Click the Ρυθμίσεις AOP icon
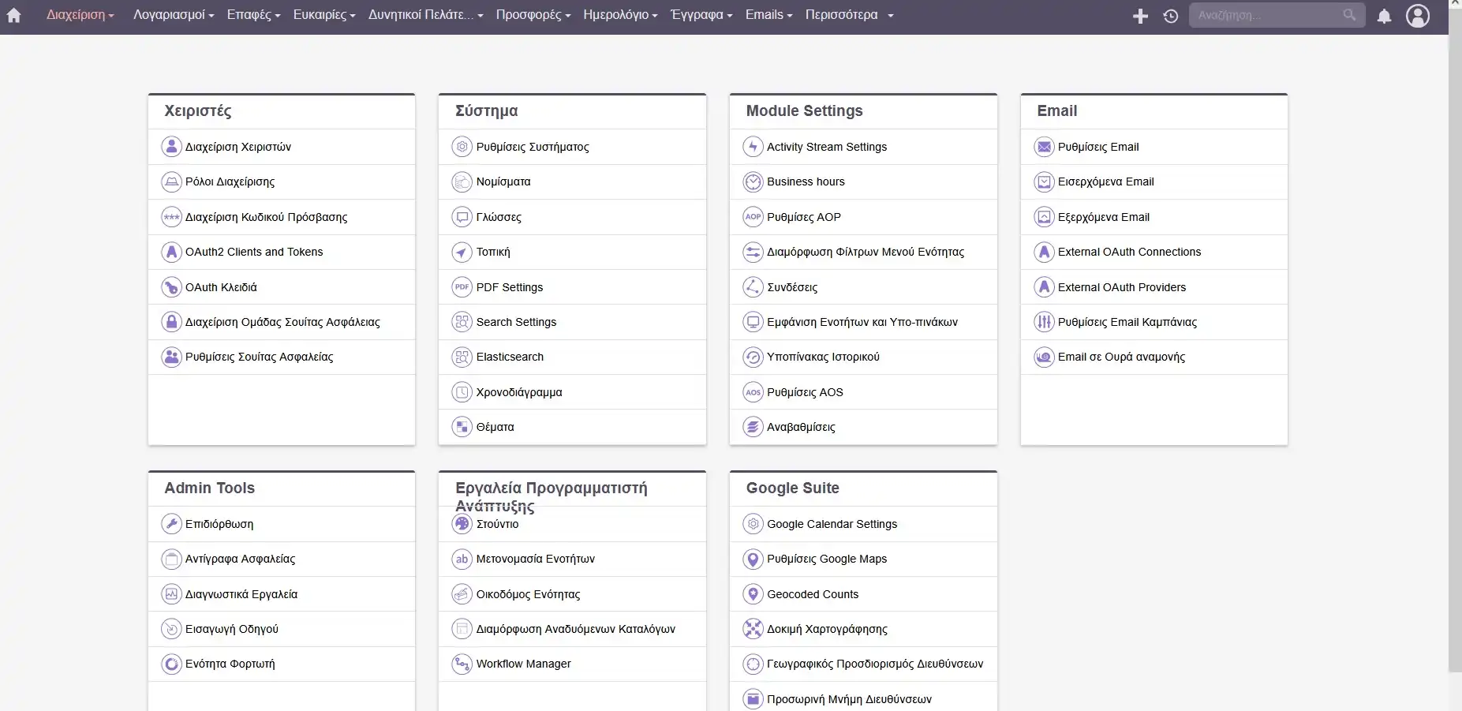Viewport: 1462px width, 711px height. [x=753, y=217]
